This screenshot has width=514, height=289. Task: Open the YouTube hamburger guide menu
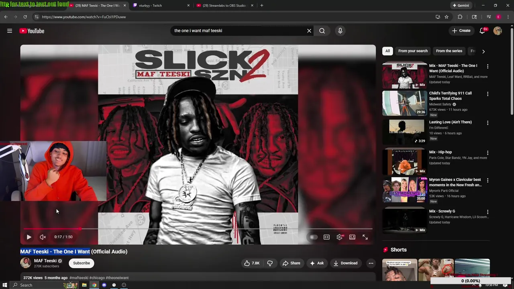coord(10,31)
